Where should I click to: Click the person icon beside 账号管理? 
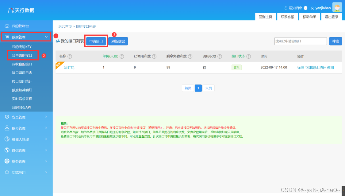coord(7,128)
